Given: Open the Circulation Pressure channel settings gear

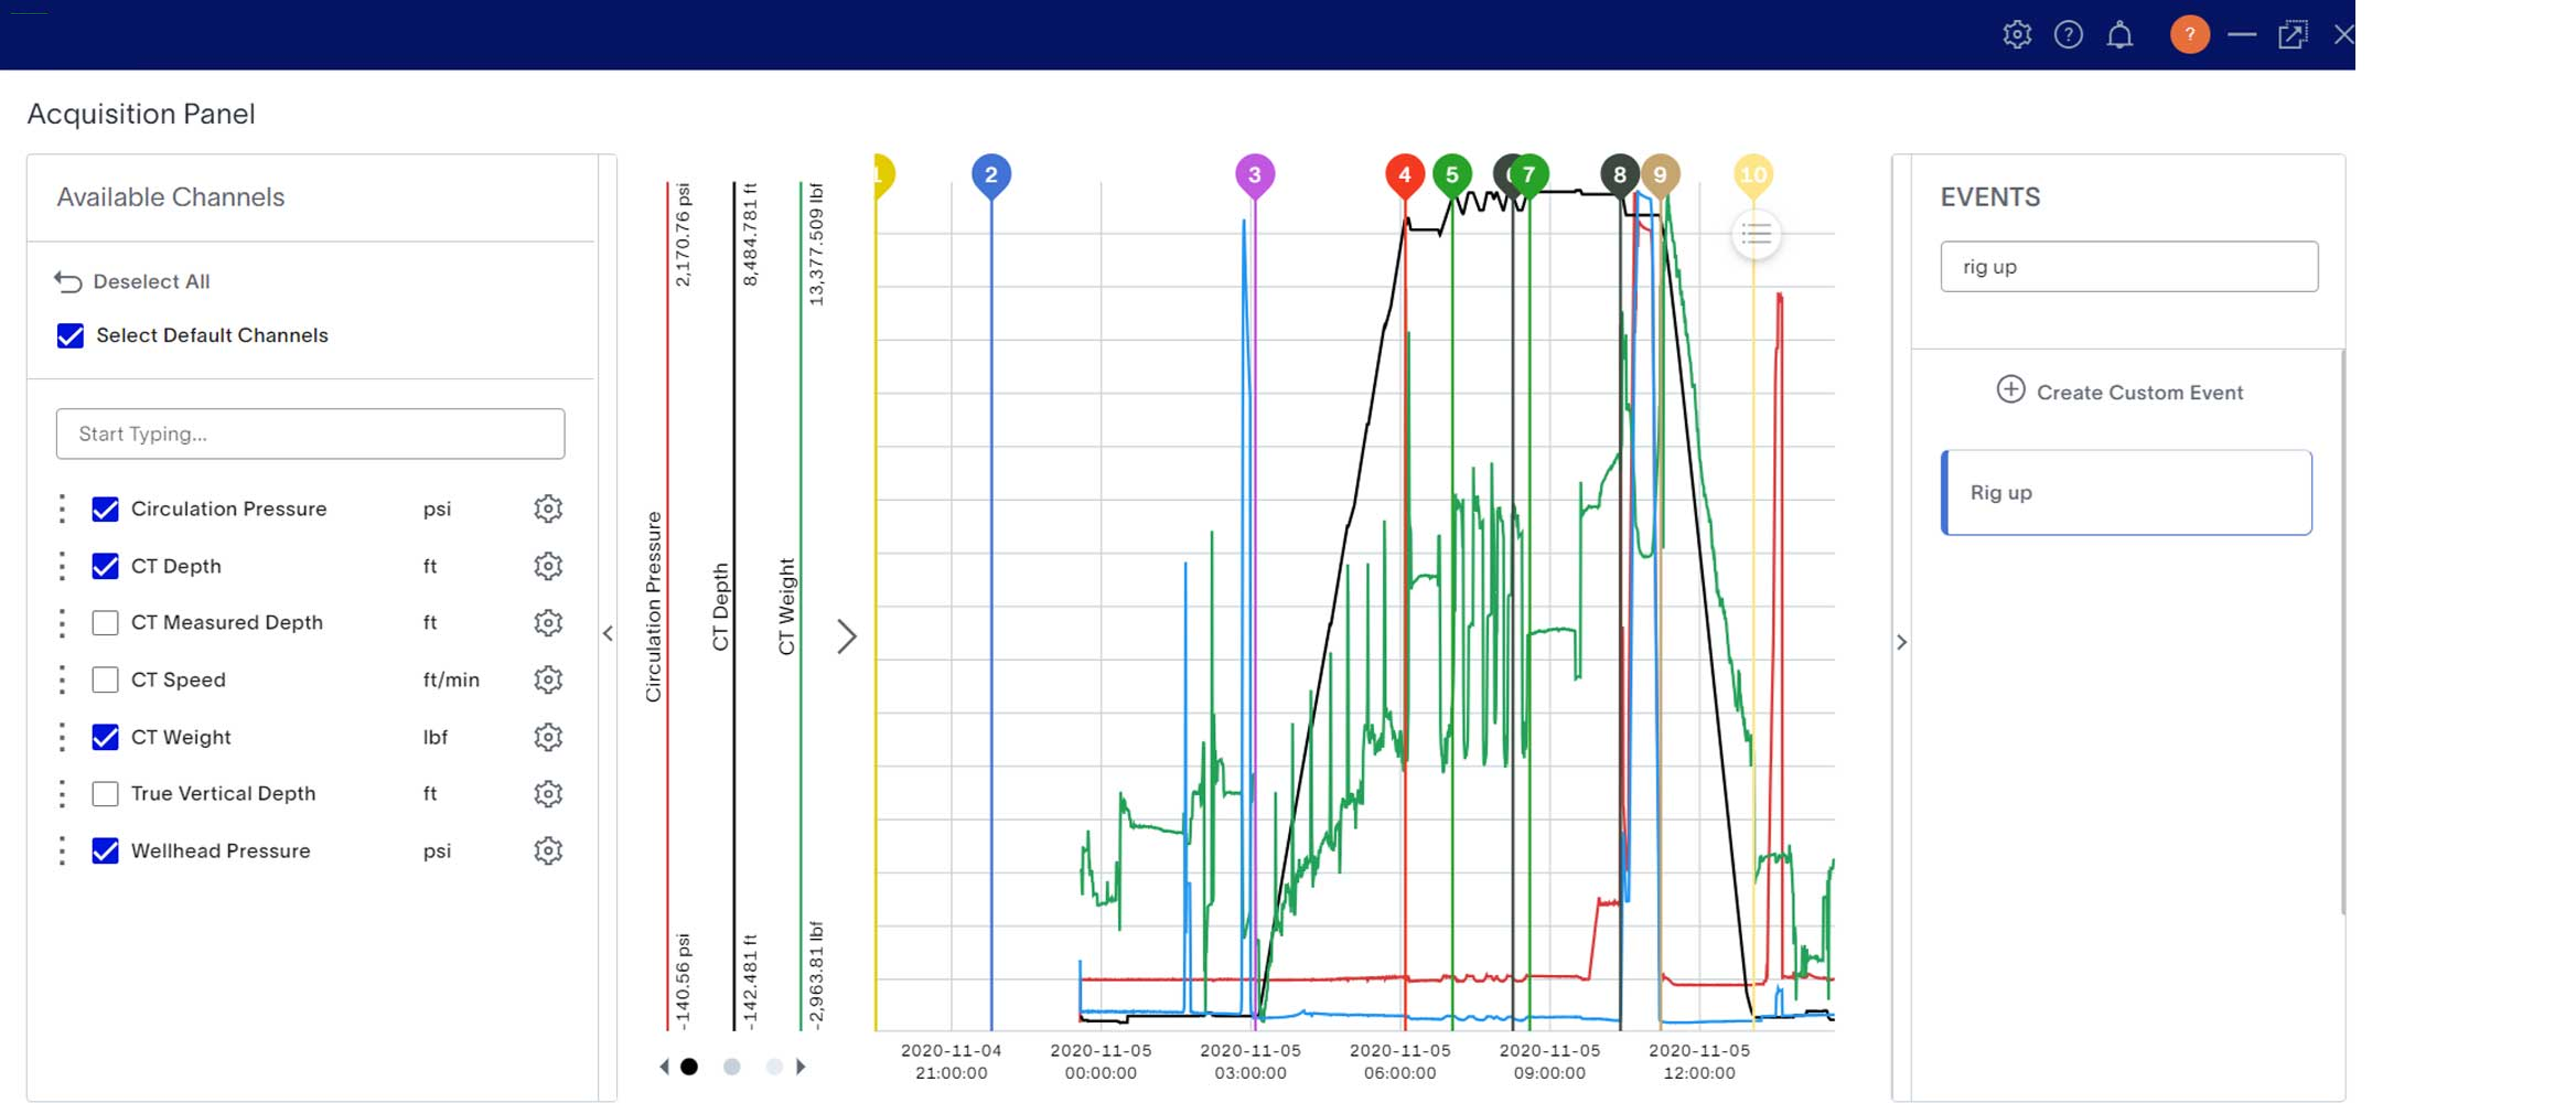Looking at the screenshot, I should coord(548,508).
